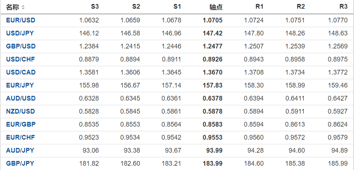Open the EUR/USD currency pair link
354x170 pixels.
[21, 20]
